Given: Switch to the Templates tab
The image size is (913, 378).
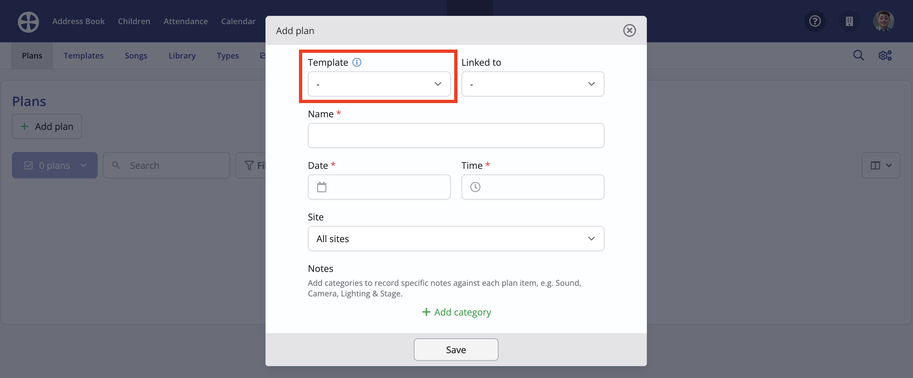Looking at the screenshot, I should pyautogui.click(x=83, y=56).
